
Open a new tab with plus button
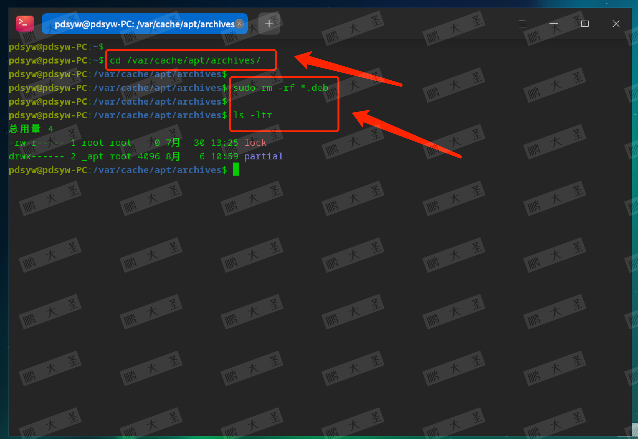point(269,24)
